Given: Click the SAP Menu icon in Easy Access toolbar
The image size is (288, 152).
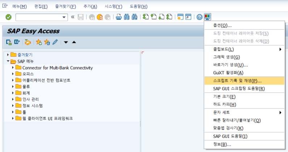Looking at the screenshot, I should (x=17, y=42).
